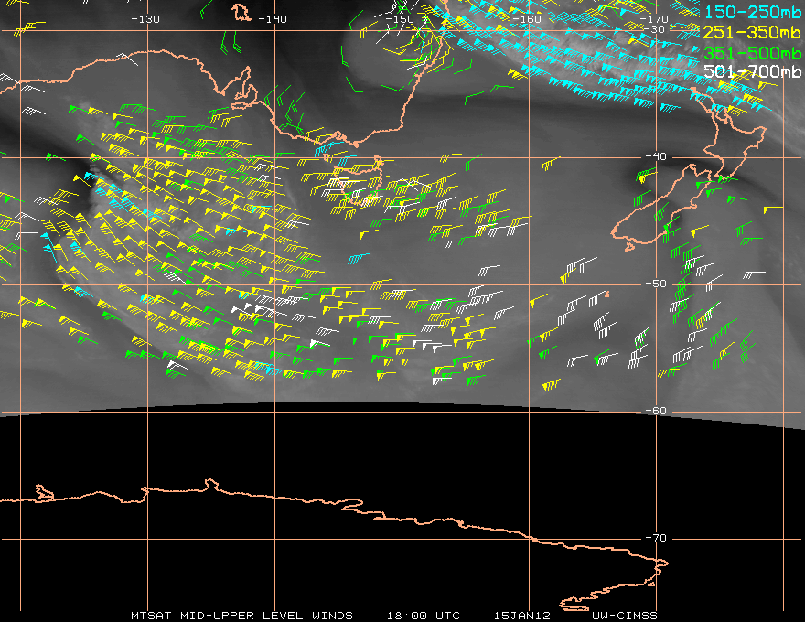Click the 15JAN12 date label
The height and width of the screenshot is (622, 805).
[x=522, y=616]
